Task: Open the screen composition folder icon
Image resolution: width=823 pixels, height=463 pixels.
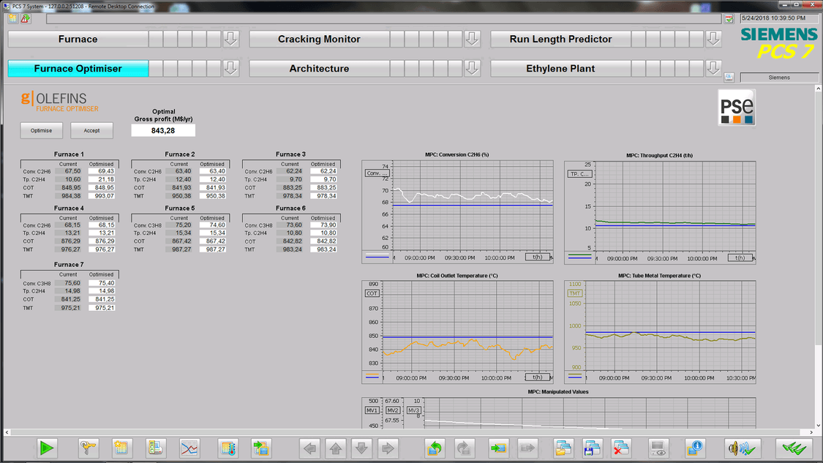Action: 563,448
